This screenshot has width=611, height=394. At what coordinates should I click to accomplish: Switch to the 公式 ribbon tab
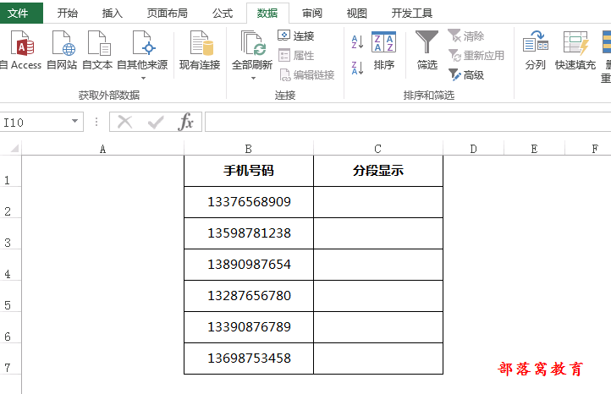223,14
